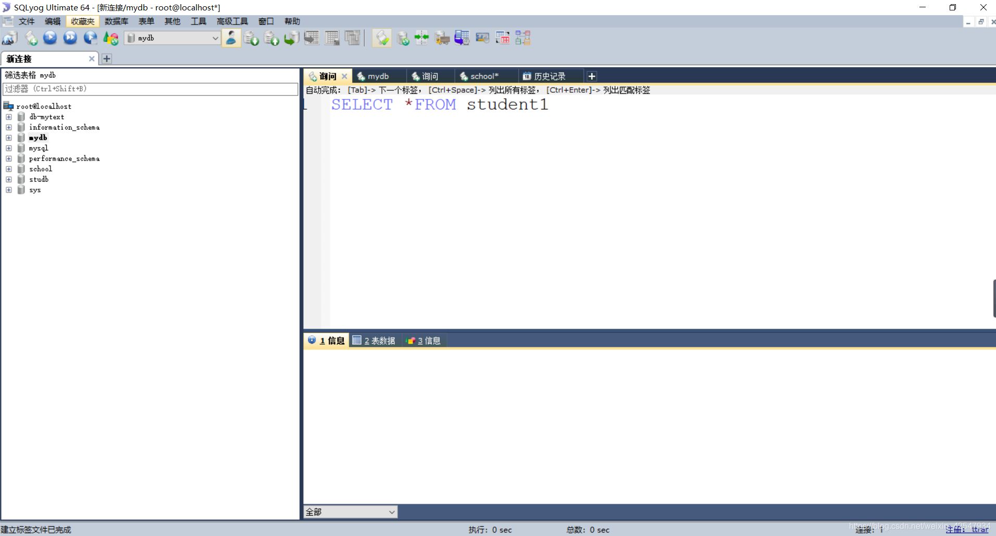Expand the mydb database node
This screenshot has width=996, height=536.
[x=9, y=138]
